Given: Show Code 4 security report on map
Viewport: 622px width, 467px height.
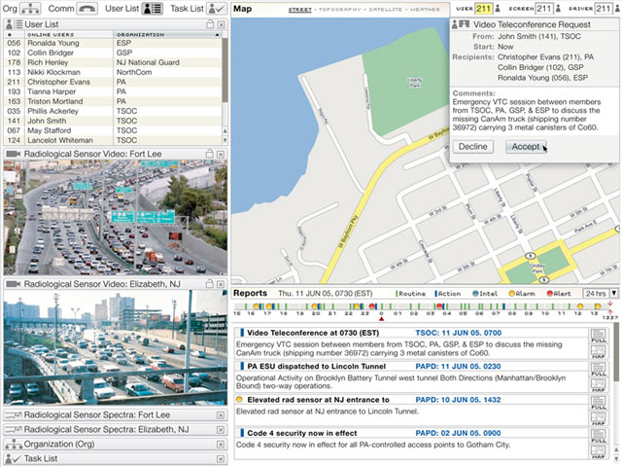Looking at the screenshot, I should point(599,451).
